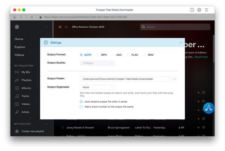Image resolution: width=225 pixels, height=151 pixels.
Task: Click the Output Folder path field
Action: tap(125, 79)
